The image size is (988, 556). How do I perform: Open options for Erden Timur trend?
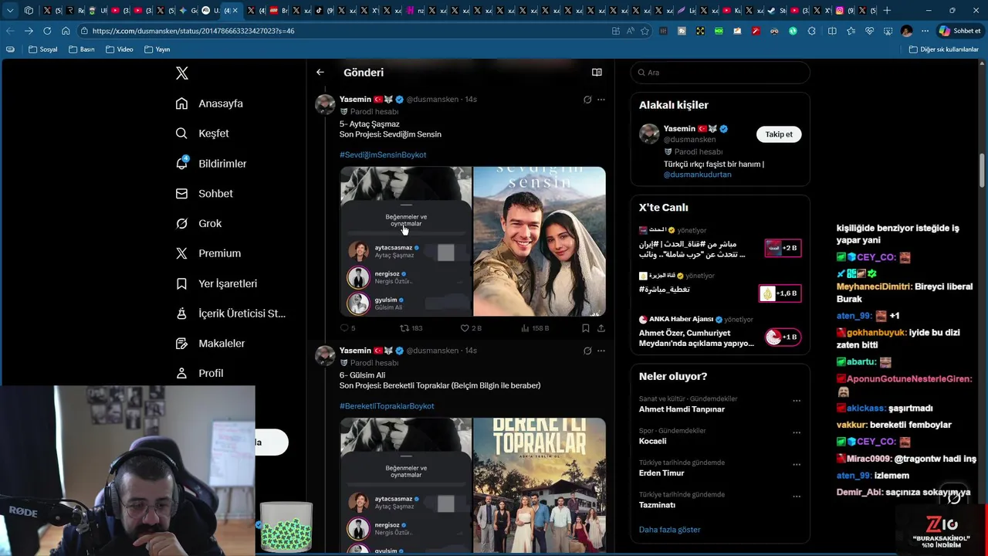point(797,465)
